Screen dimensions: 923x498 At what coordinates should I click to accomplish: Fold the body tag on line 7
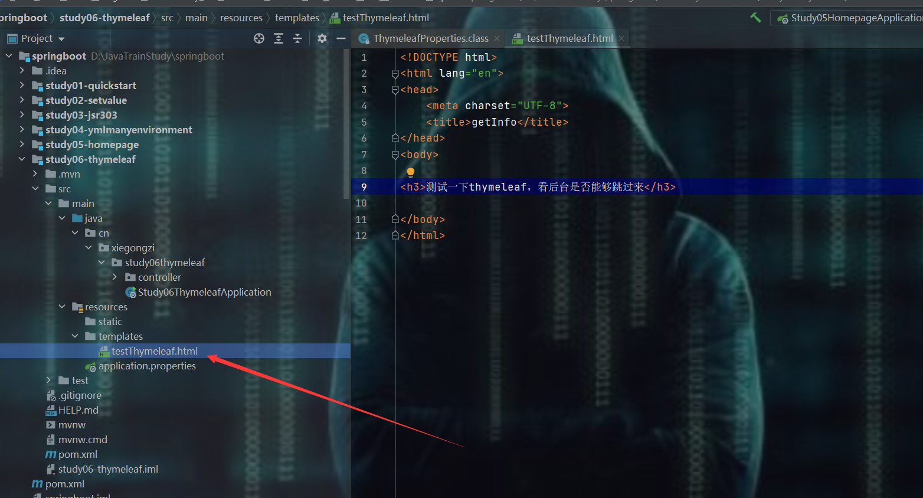(x=395, y=155)
